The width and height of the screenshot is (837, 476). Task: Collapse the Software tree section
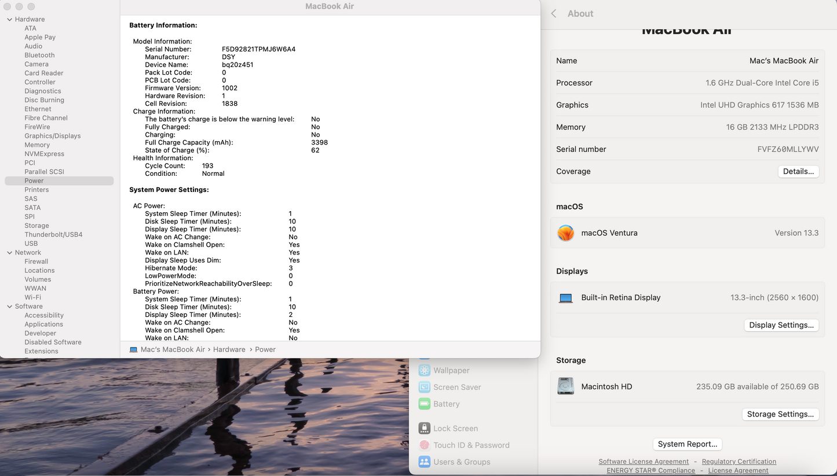click(x=9, y=307)
